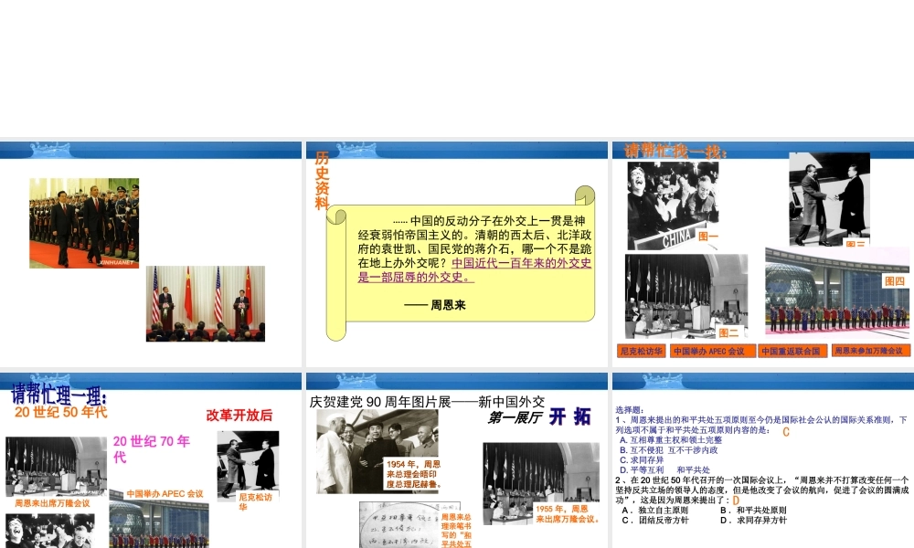Image resolution: width=914 pixels, height=548 pixels.
Task: Click the caption 1954 年，周恩来总理会晤印度总理尼赫鲁
Action: 414,474
